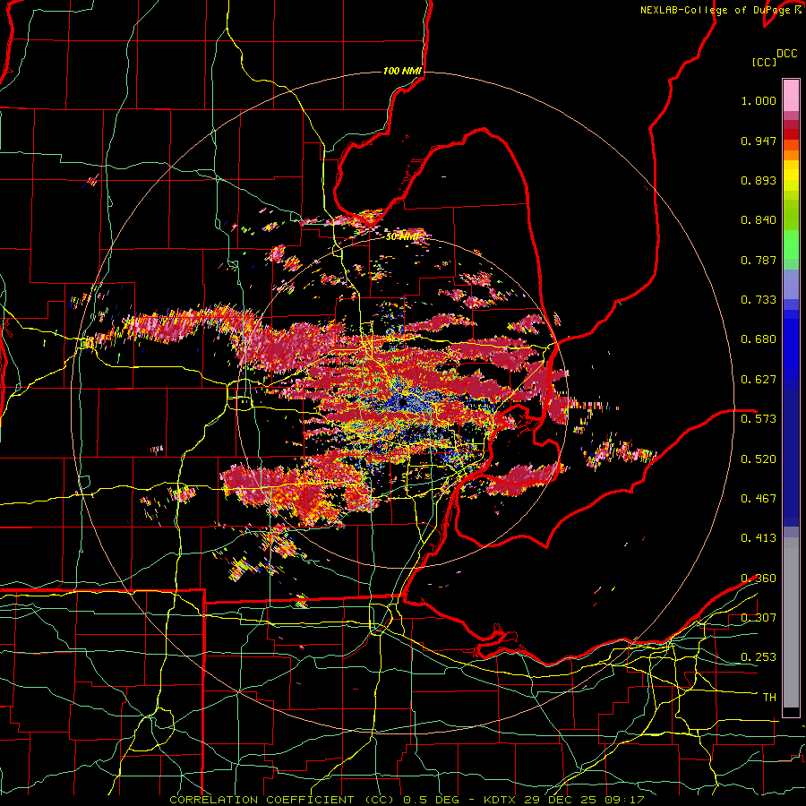Viewport: 806px width, 806px height.
Task: Click the NEXLAB-College of DuPage label
Action: click(716, 10)
